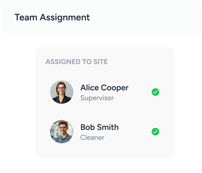Screen dimensions: 202x173
Task: Click empty header area right of Team Assignment
Action: (x=146, y=17)
